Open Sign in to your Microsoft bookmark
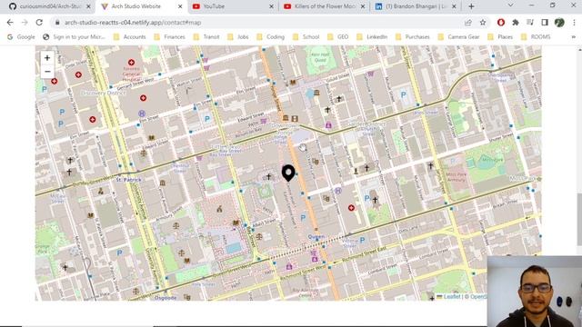 point(75,37)
